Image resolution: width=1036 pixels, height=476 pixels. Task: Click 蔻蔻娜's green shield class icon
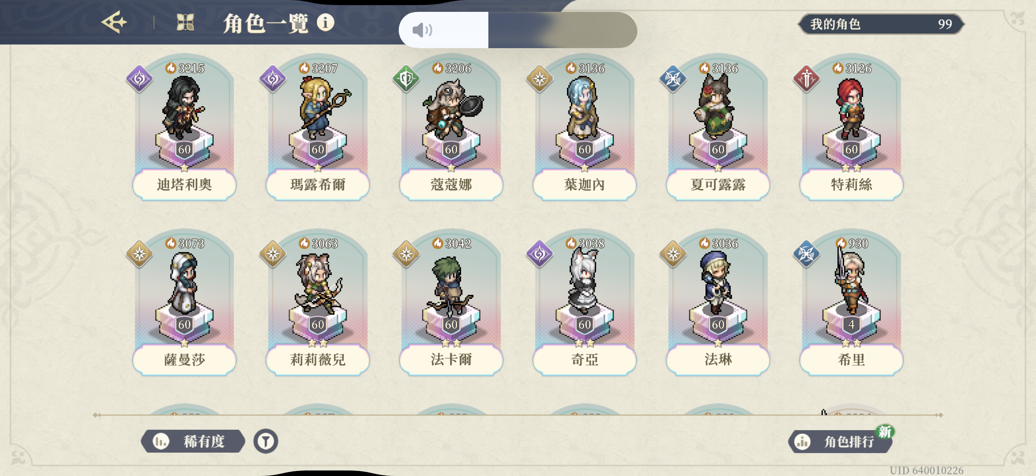(x=406, y=78)
